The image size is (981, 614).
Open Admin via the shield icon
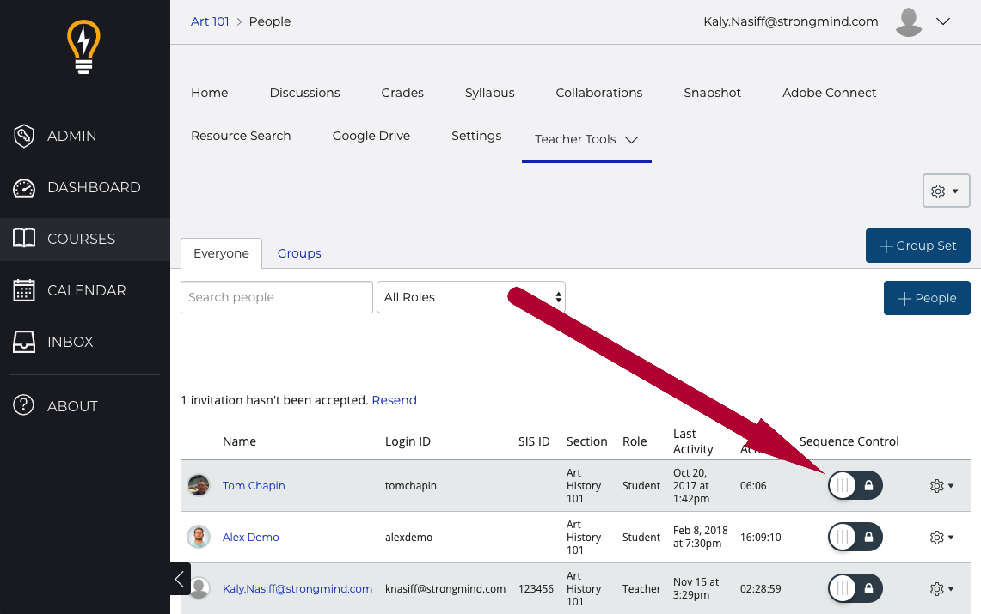[24, 136]
